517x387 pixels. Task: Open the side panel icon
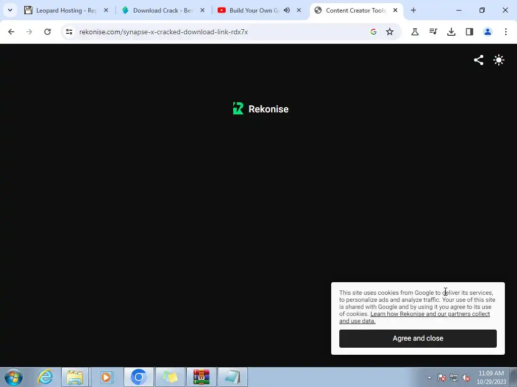coord(469,32)
